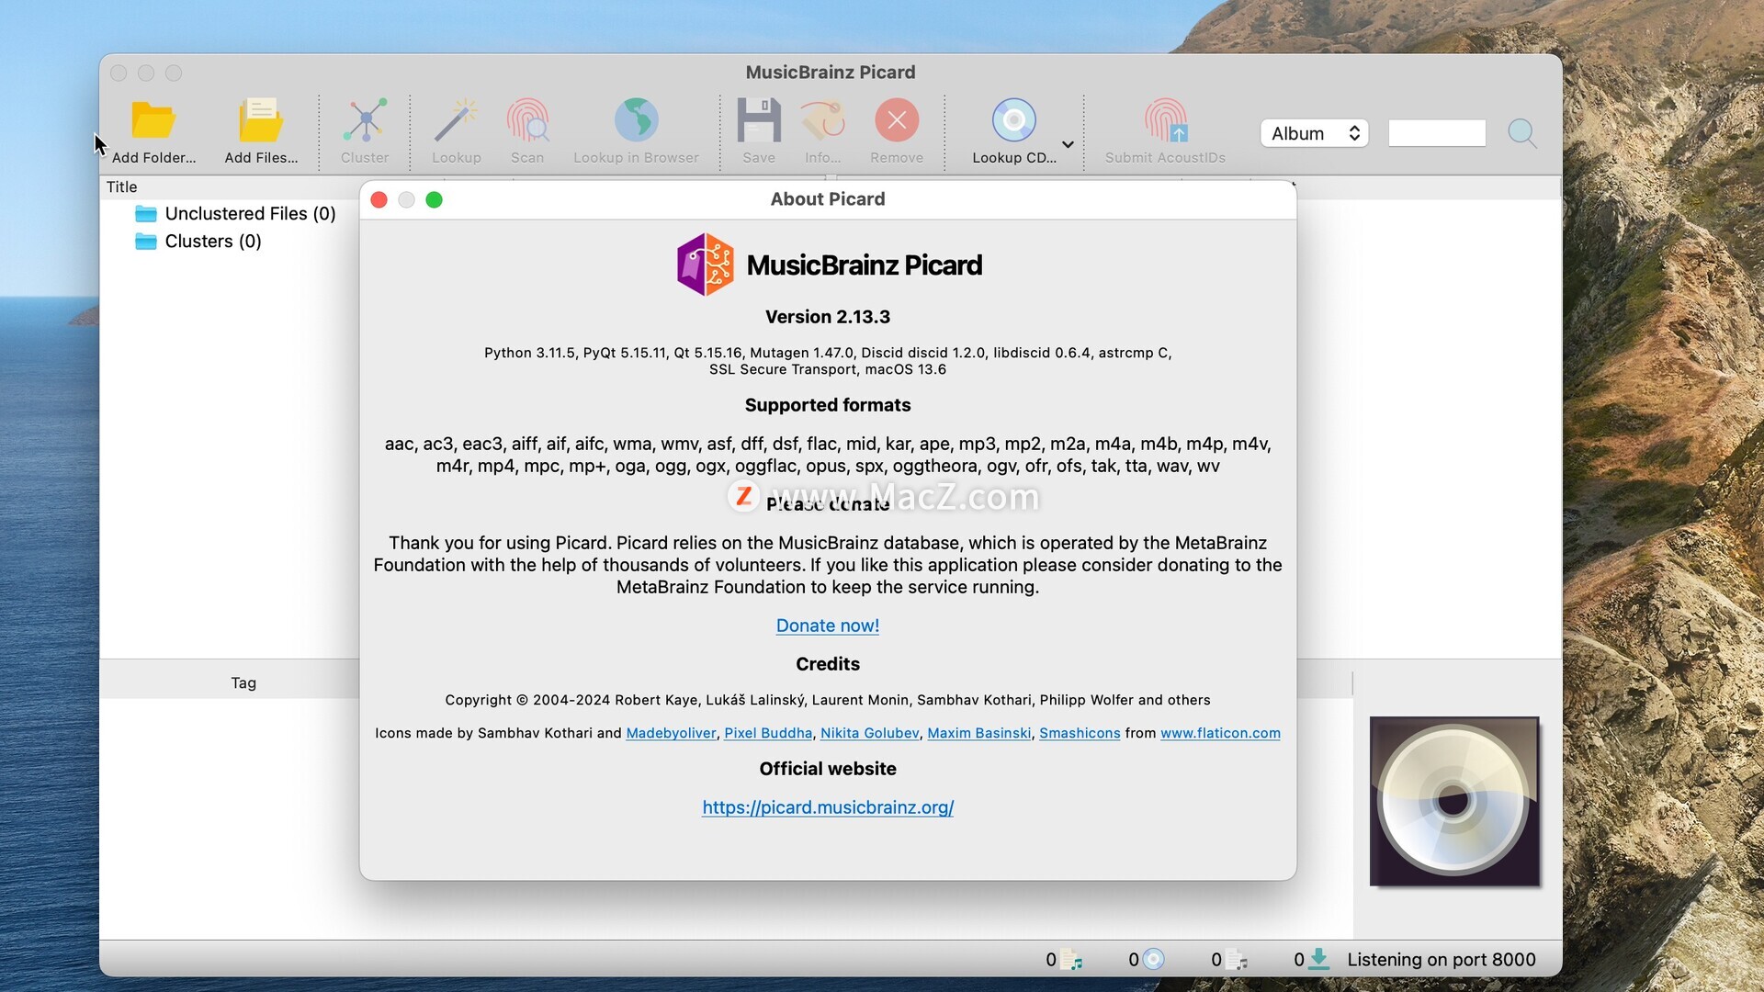Click the red Remove icon
Viewport: 1764px width, 992px height.
[897, 120]
